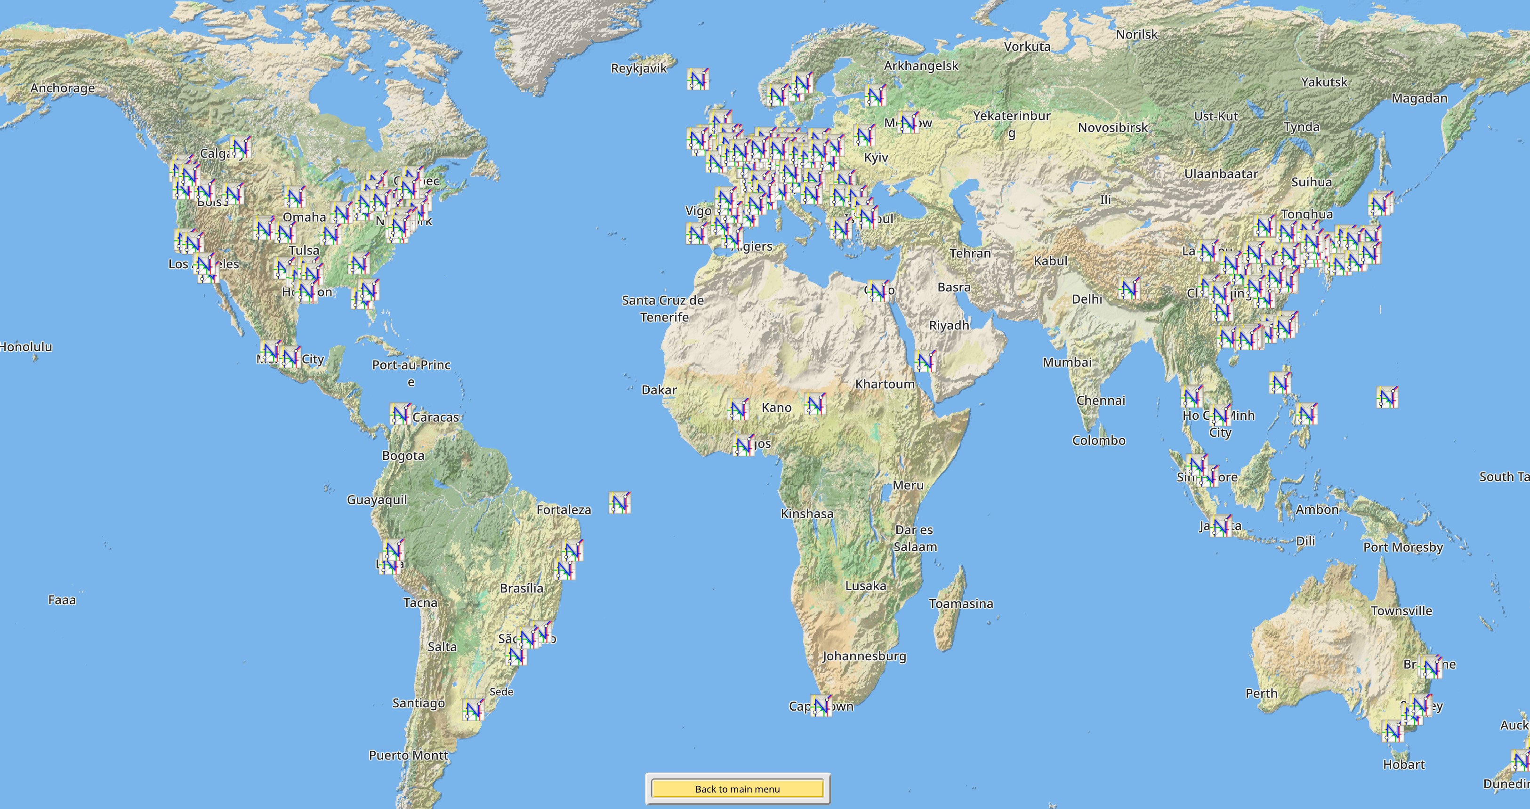
Task: Select the marker above the Boise label
Action: [x=206, y=191]
